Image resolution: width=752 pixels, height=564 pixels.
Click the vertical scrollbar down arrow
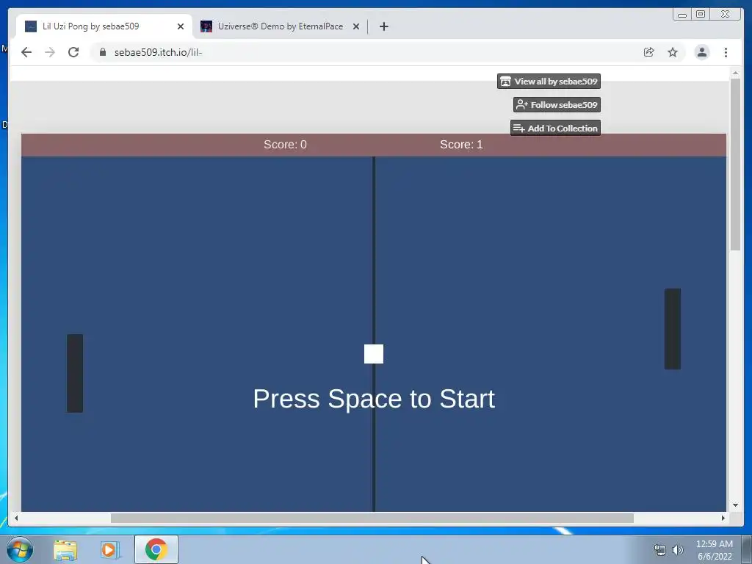735,505
